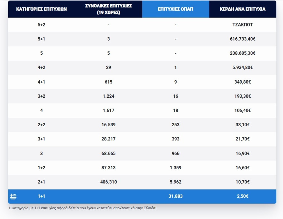Click the 4+2 category row label
283x219 pixels.
(x=42, y=67)
